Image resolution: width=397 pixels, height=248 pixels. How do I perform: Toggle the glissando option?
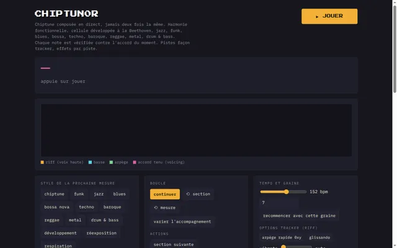[x=319, y=237]
